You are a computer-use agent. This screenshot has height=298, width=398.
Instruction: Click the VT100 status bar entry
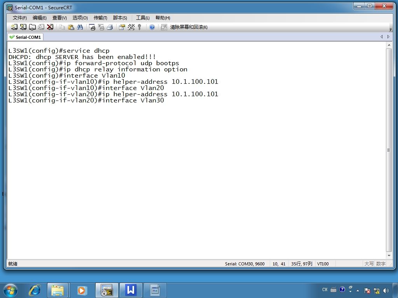pyautogui.click(x=323, y=264)
